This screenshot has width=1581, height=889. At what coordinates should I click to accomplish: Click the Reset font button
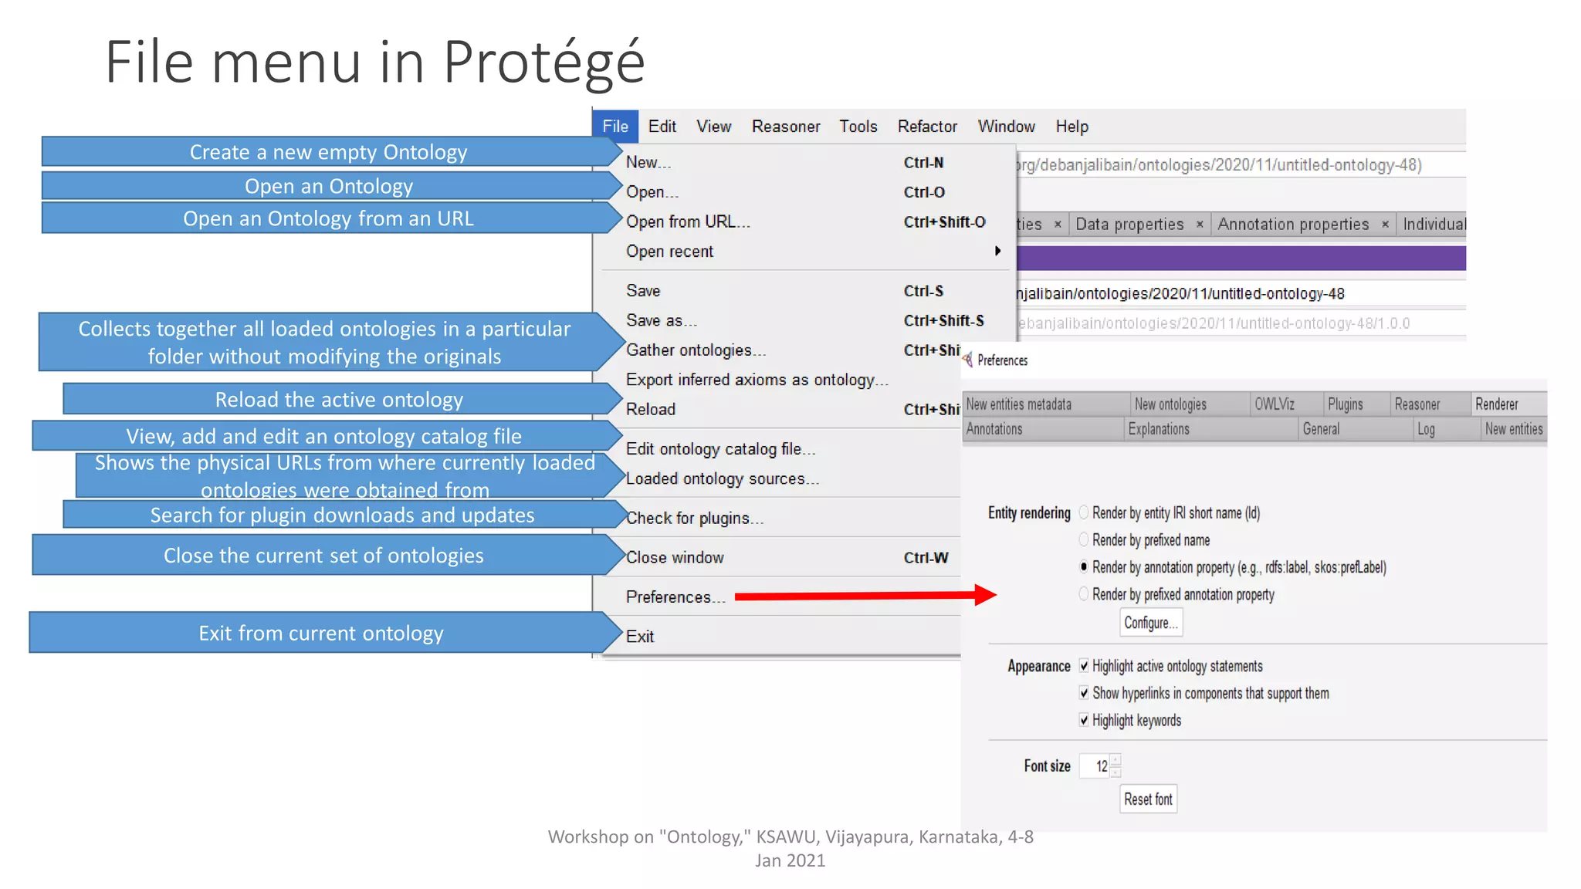click(x=1148, y=799)
